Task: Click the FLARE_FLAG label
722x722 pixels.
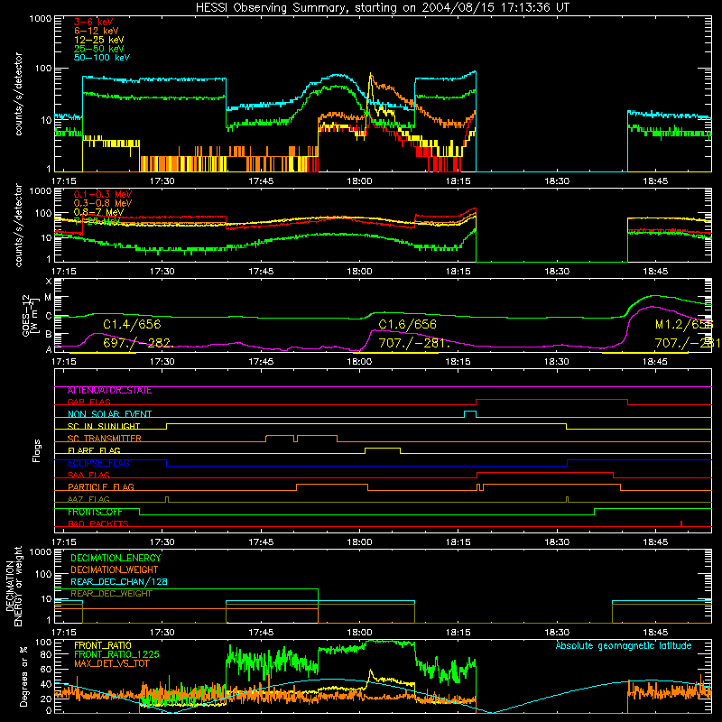Action: (94, 450)
